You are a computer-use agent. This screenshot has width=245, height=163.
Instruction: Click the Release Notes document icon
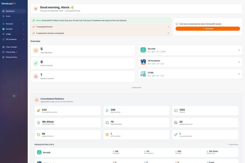click(4, 57)
